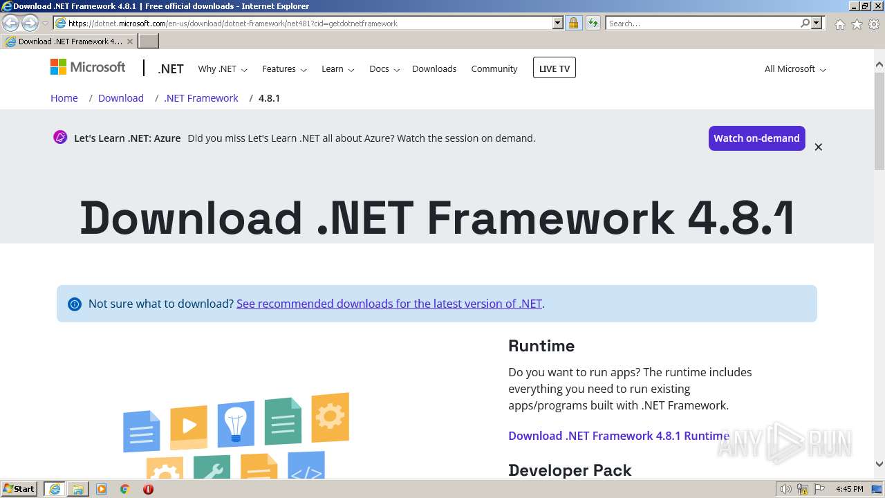Click the 4.8.1 breadcrumb text
This screenshot has height=498, width=885.
click(x=269, y=98)
